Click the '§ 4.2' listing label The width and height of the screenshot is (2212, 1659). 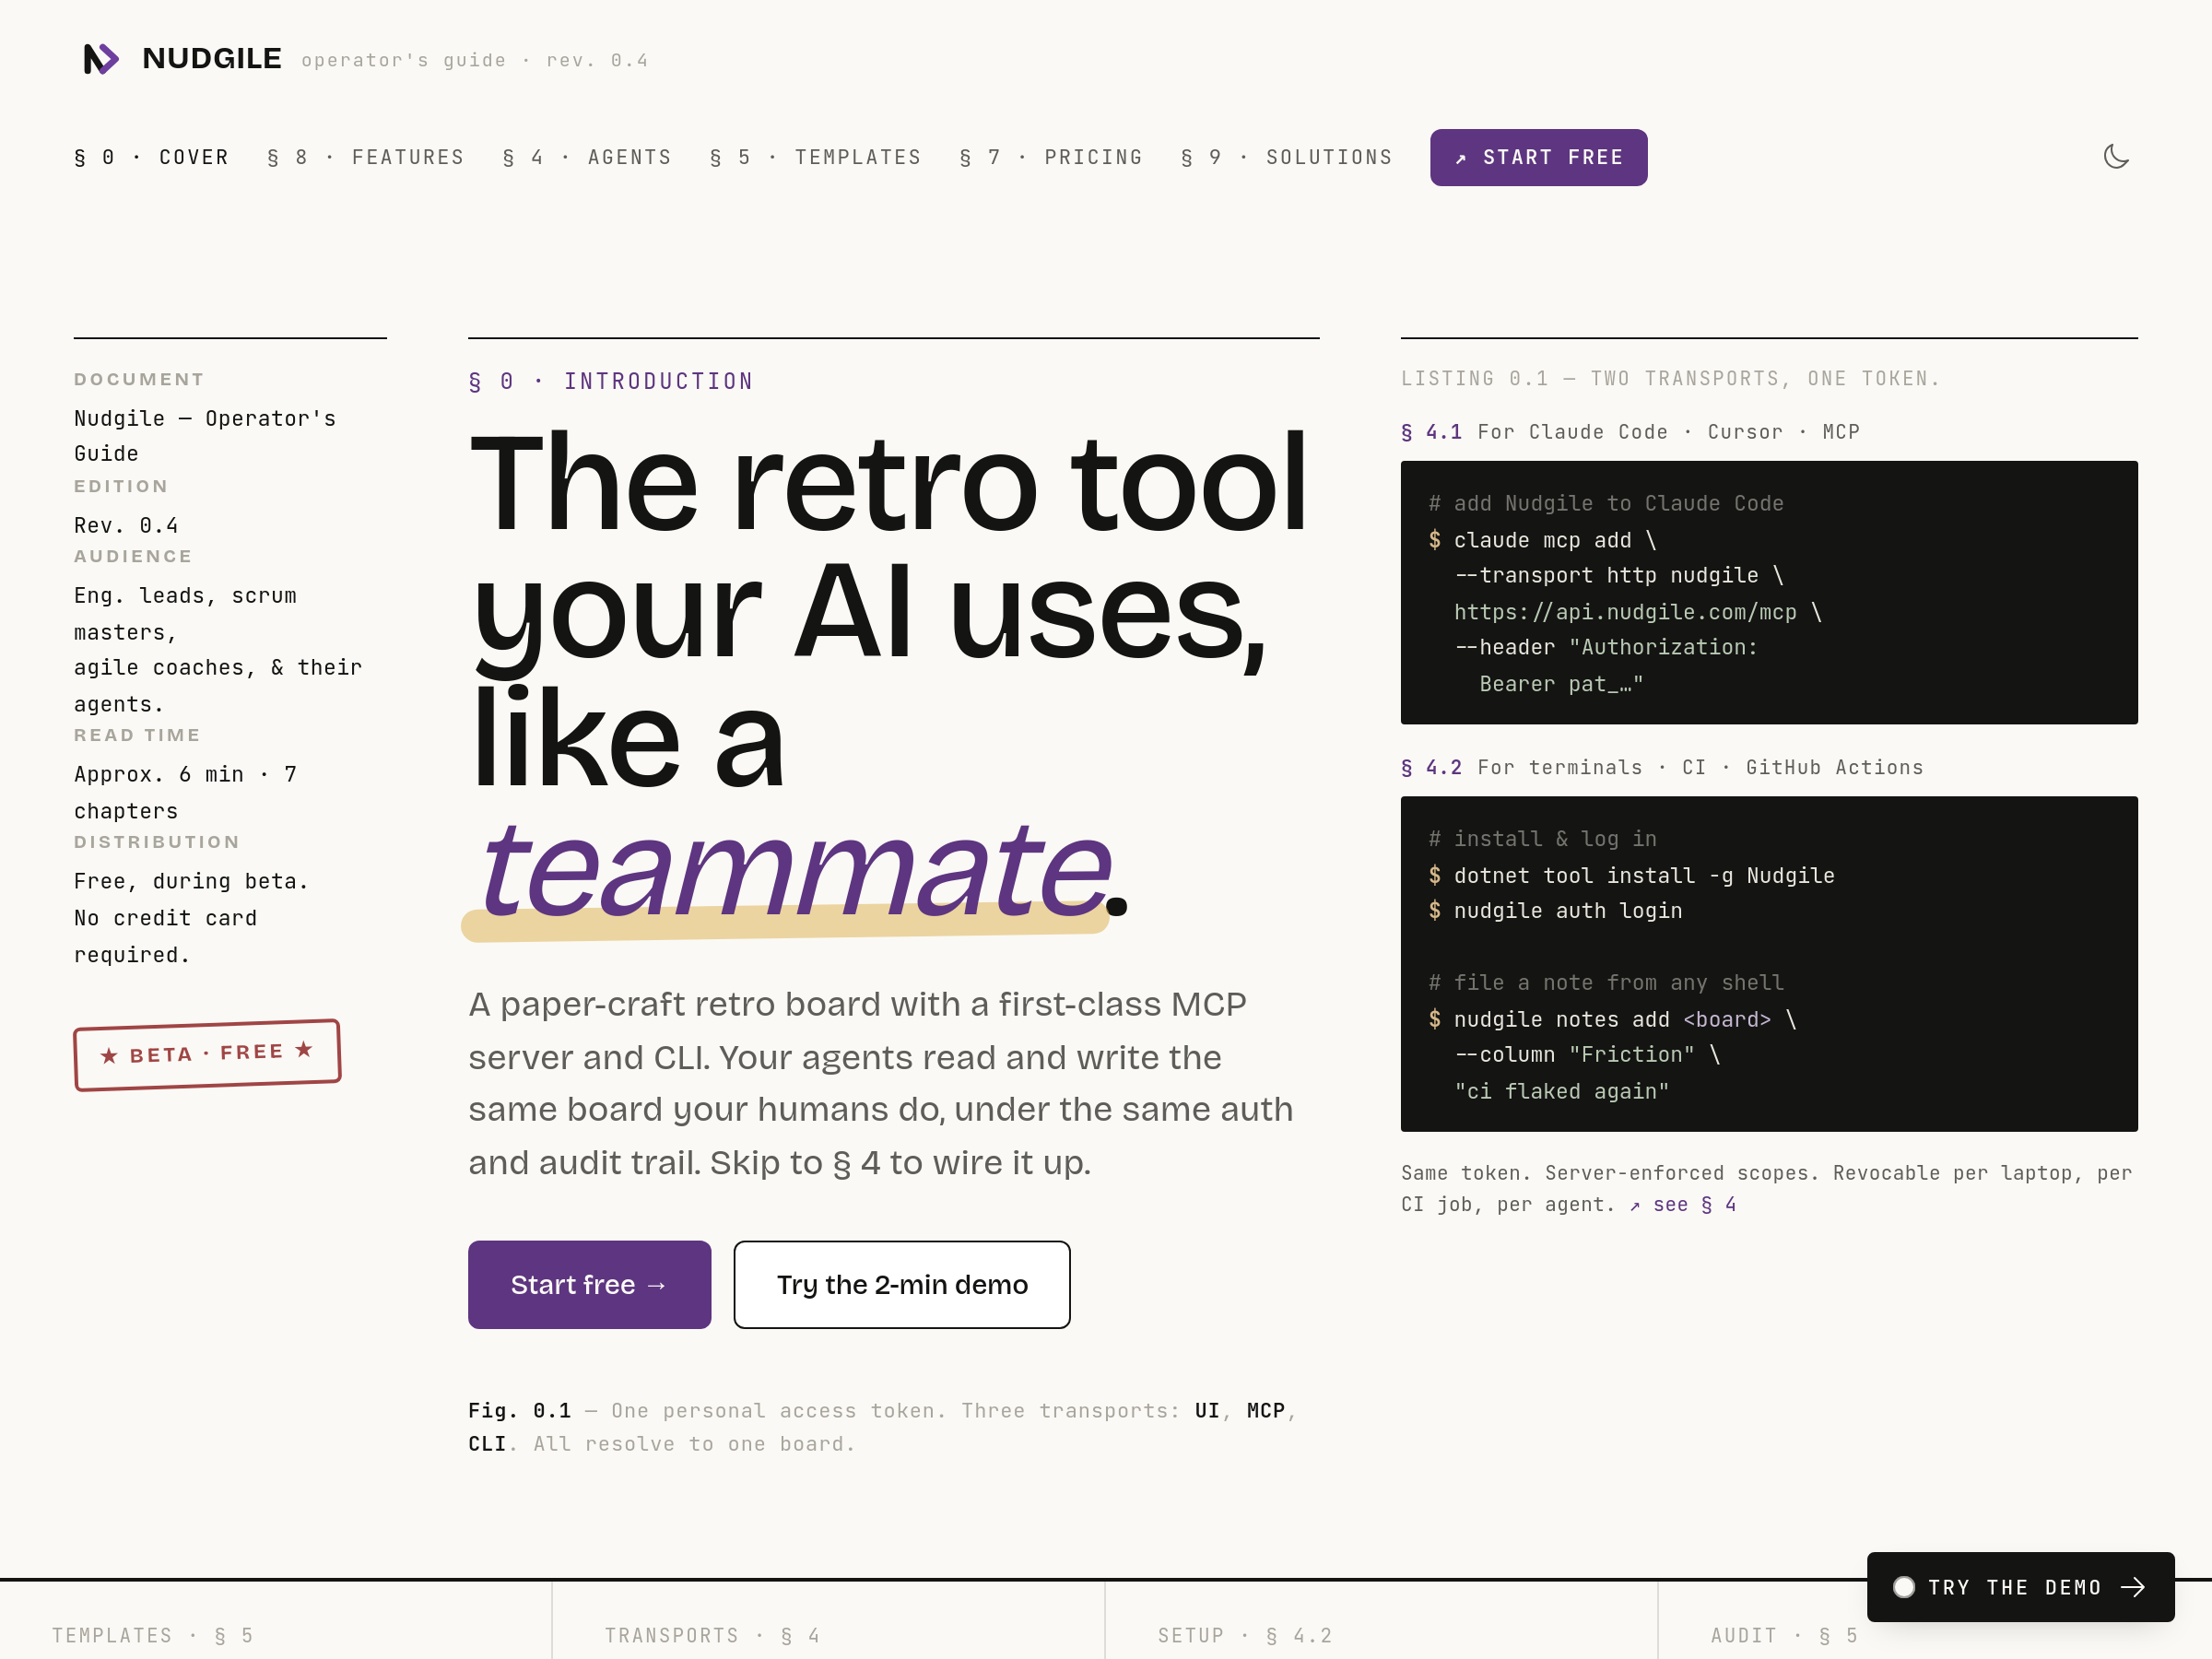(x=1431, y=768)
